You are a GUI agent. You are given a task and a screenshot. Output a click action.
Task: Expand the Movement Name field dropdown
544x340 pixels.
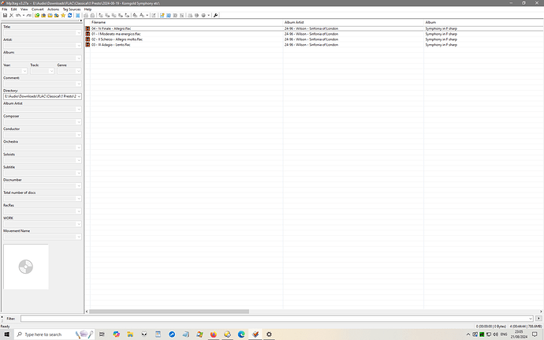tap(79, 237)
